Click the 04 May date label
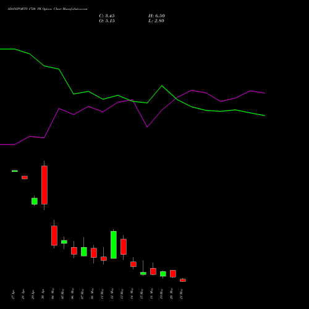The width and height of the screenshot is (309, 309). click(x=53, y=294)
